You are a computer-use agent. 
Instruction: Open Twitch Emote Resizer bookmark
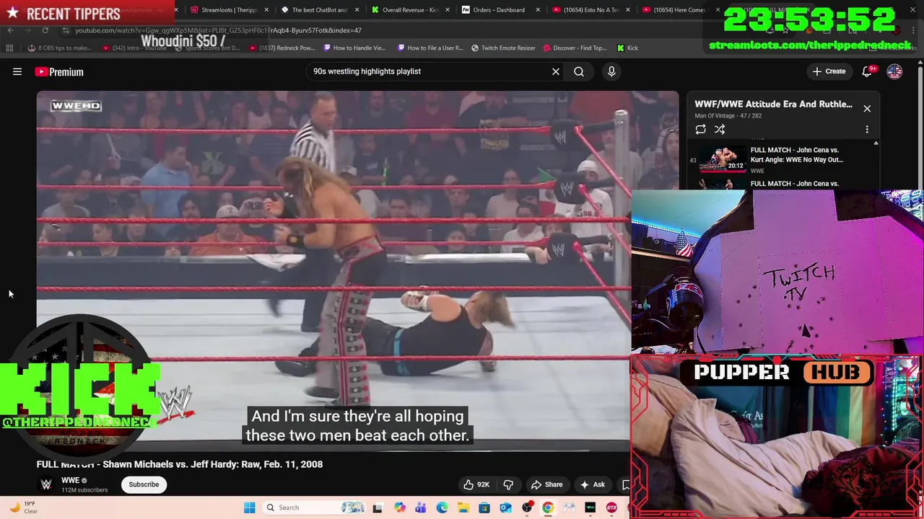tap(503, 48)
